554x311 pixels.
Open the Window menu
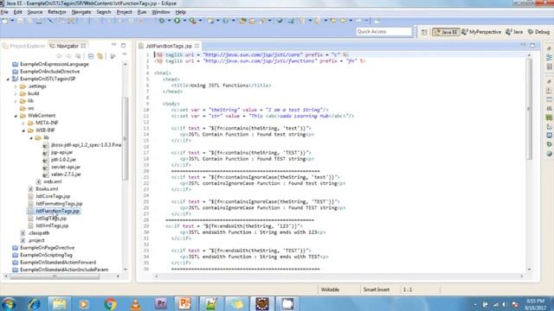[x=161, y=12]
